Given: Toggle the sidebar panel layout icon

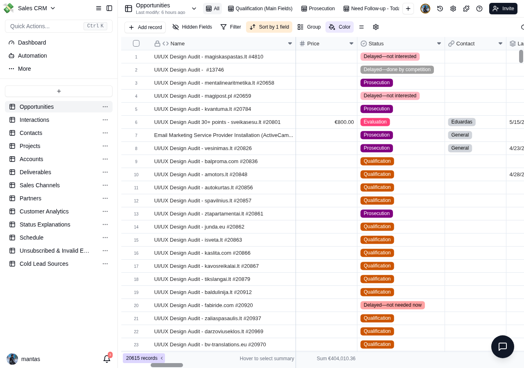Looking at the screenshot, I should tap(109, 8).
